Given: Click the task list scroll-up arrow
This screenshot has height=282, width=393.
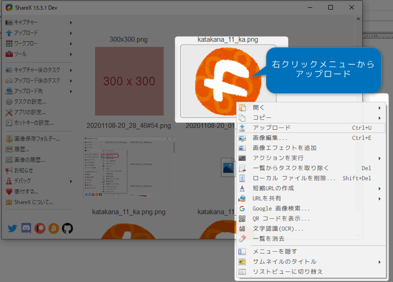Looking at the screenshot, I should click(359, 19).
